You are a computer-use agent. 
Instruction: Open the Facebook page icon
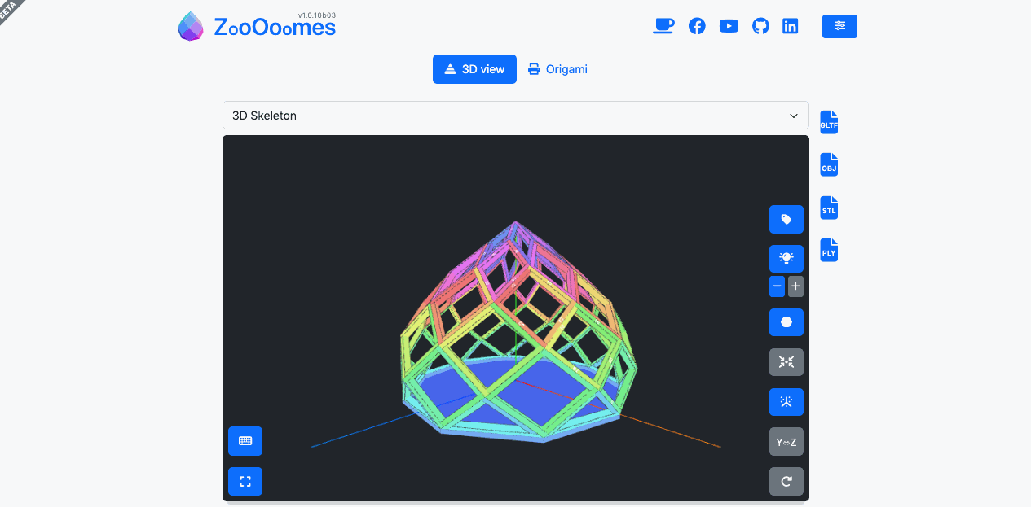click(x=697, y=26)
